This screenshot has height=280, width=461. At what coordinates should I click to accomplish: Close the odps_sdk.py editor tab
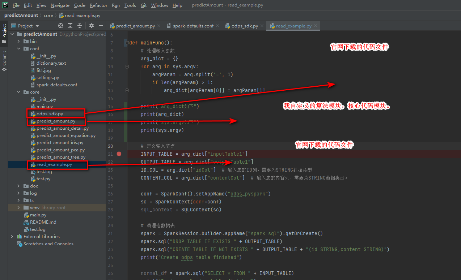pos(262,26)
